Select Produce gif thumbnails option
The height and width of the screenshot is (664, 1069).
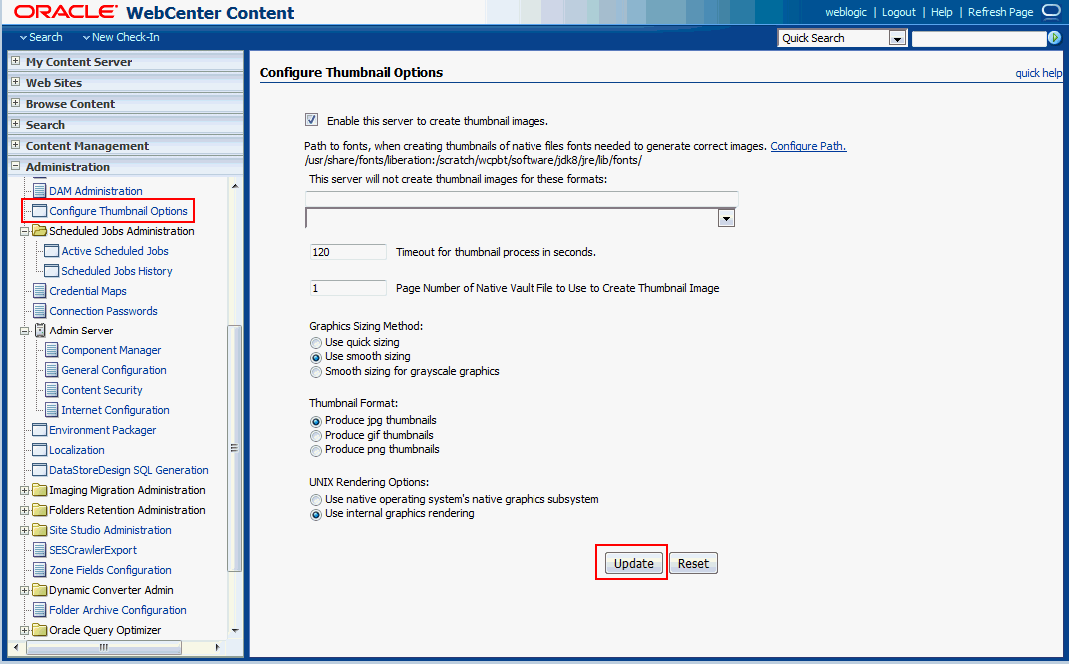coord(315,436)
